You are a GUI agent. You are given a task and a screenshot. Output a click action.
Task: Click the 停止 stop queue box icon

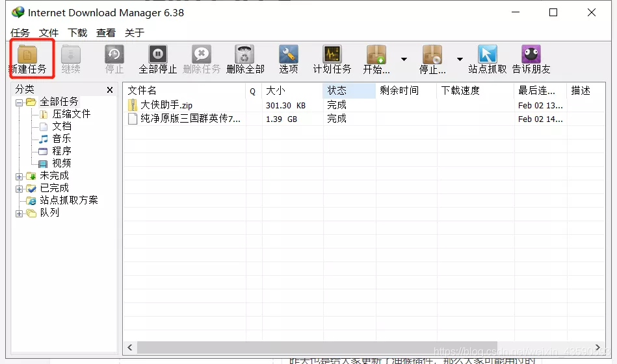click(x=432, y=55)
